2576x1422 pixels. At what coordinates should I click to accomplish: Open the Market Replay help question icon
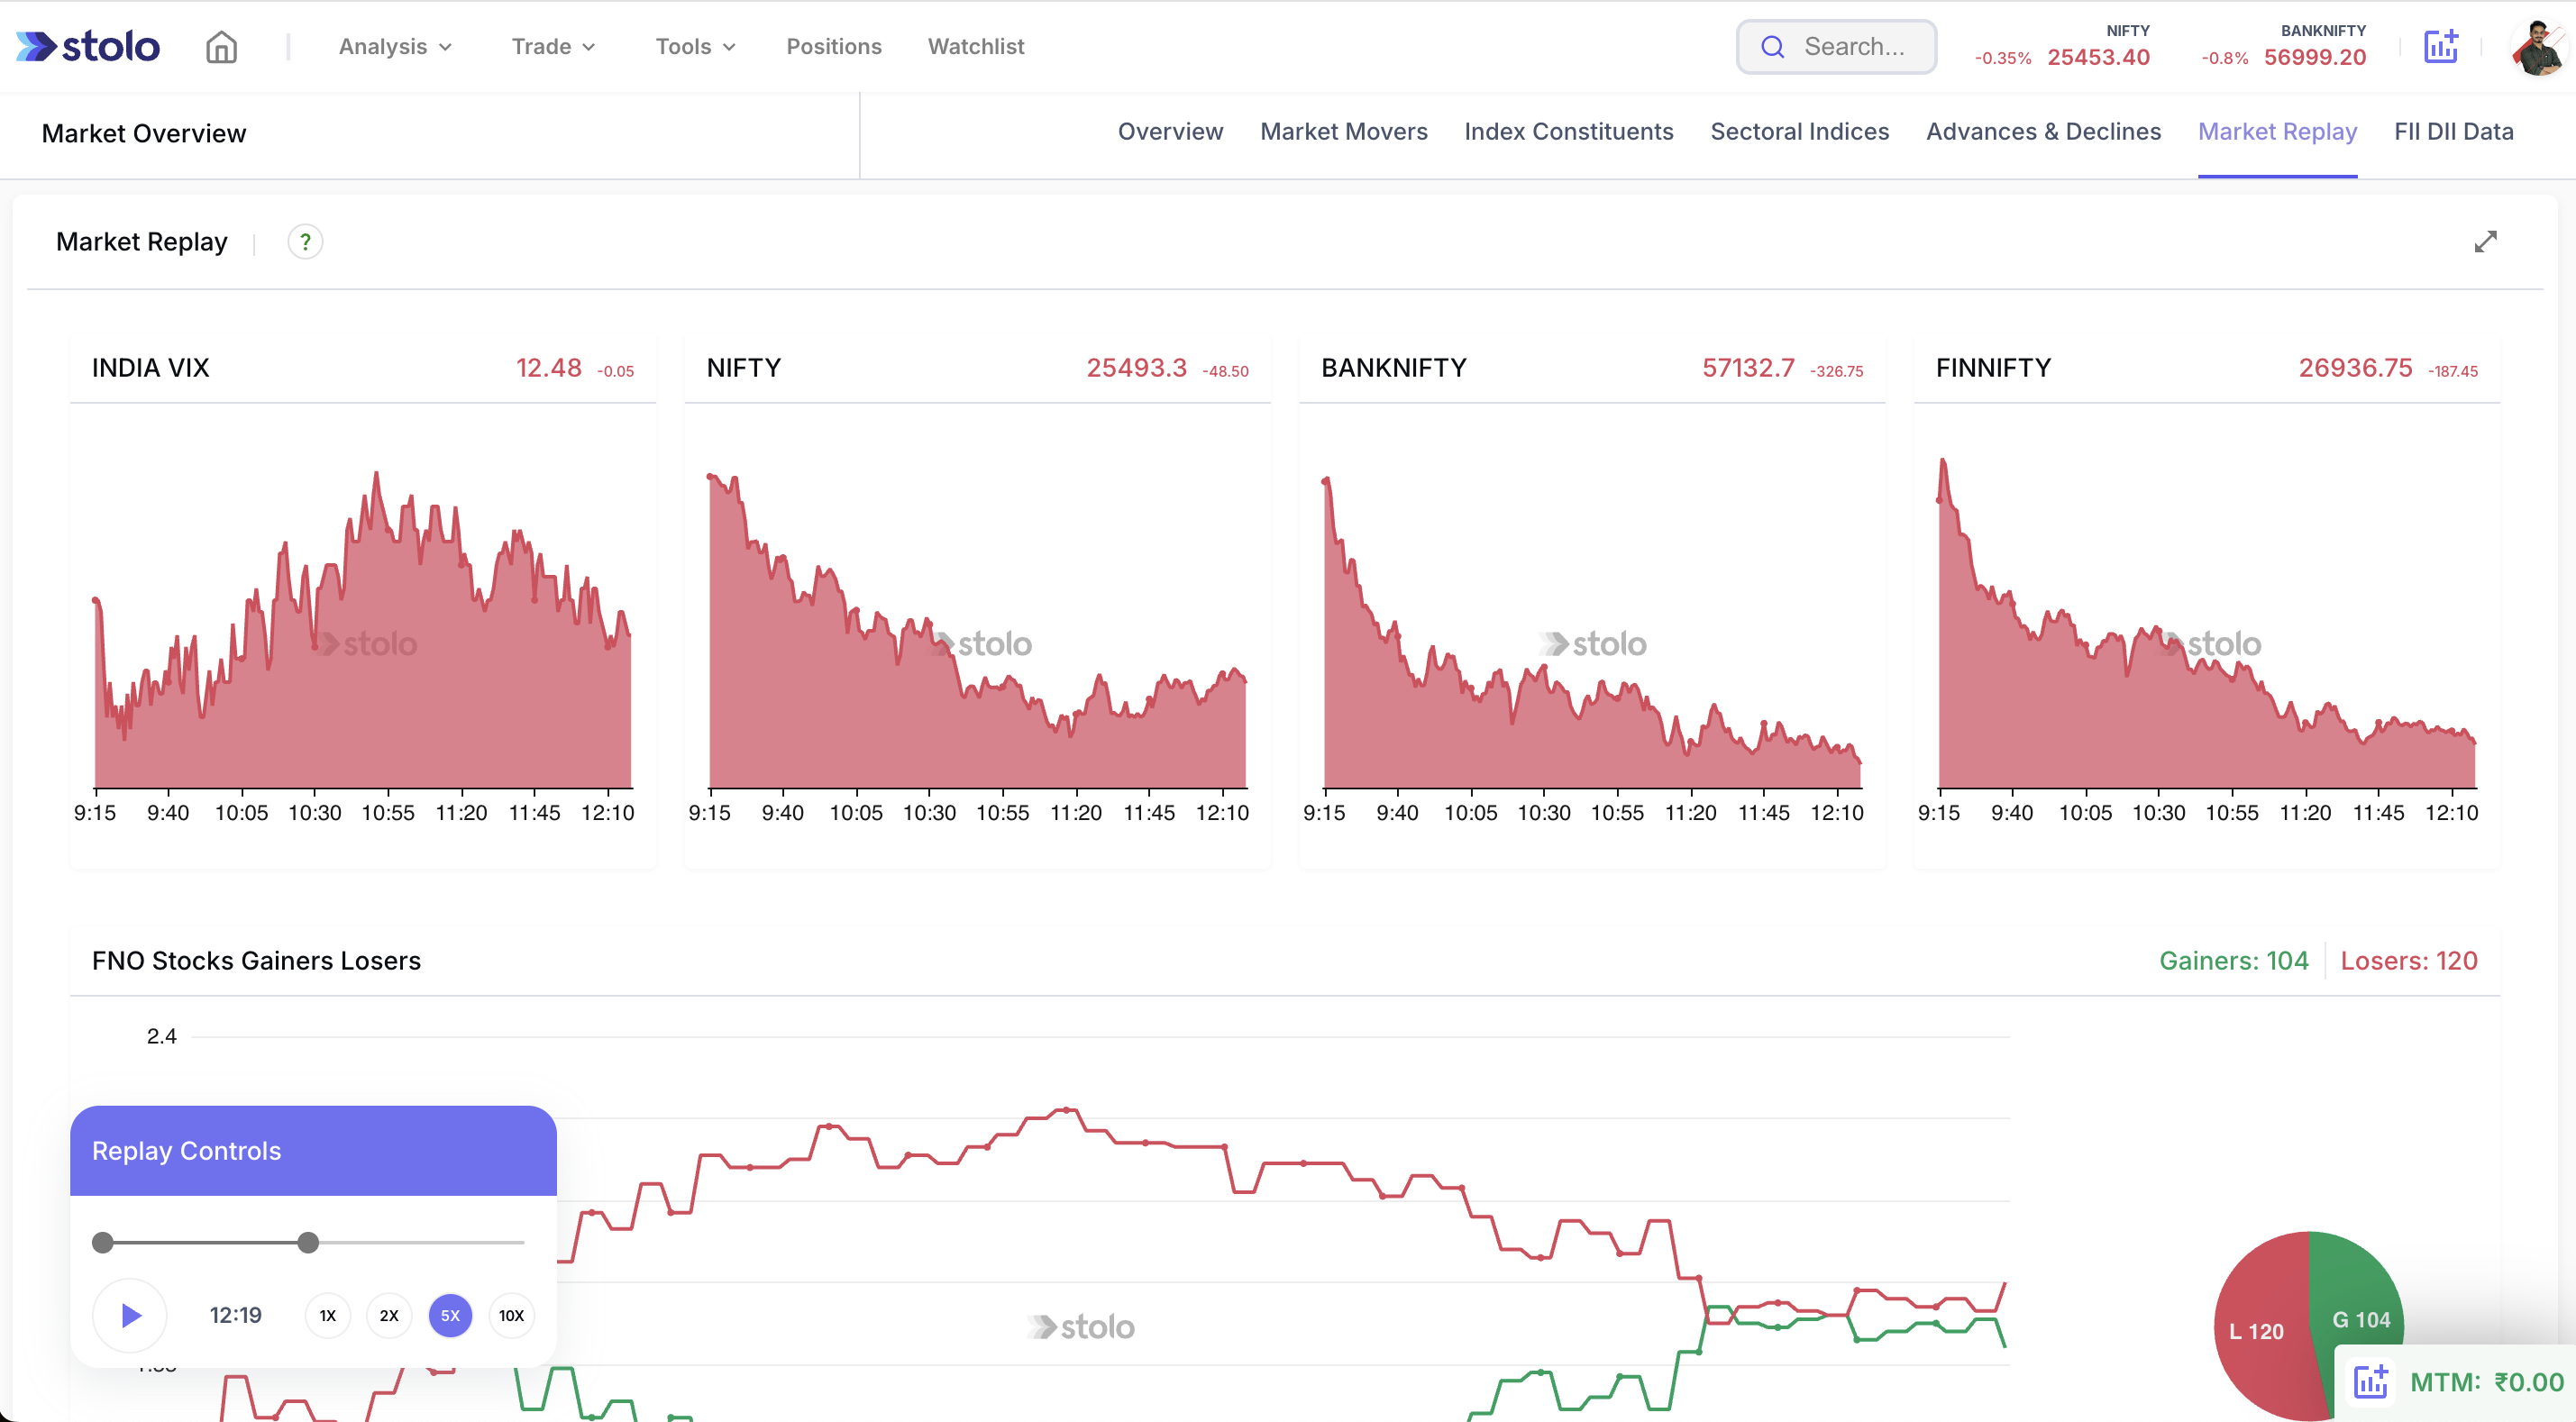point(305,242)
